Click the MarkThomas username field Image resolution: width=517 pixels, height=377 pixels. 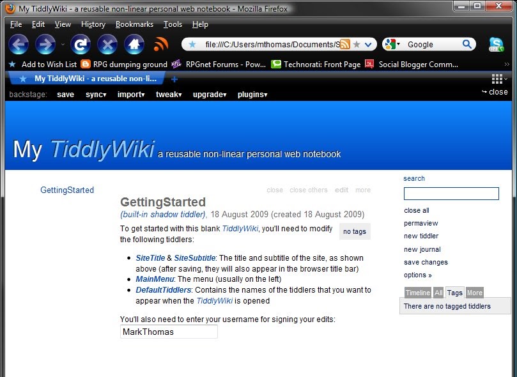tap(168, 332)
